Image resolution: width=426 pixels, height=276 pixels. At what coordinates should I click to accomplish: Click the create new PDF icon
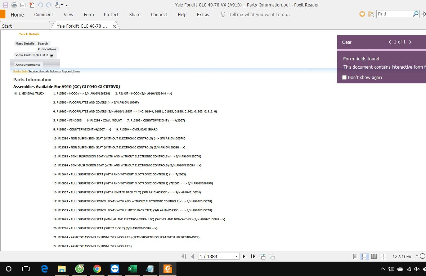click(32, 5)
